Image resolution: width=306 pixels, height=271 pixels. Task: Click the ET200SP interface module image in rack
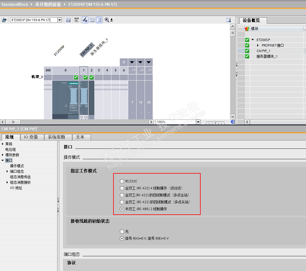[66, 100]
